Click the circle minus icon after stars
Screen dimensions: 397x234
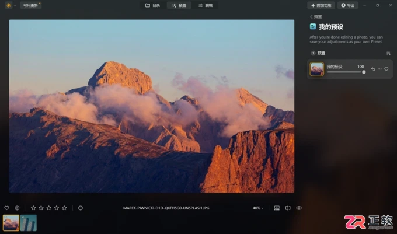81,208
